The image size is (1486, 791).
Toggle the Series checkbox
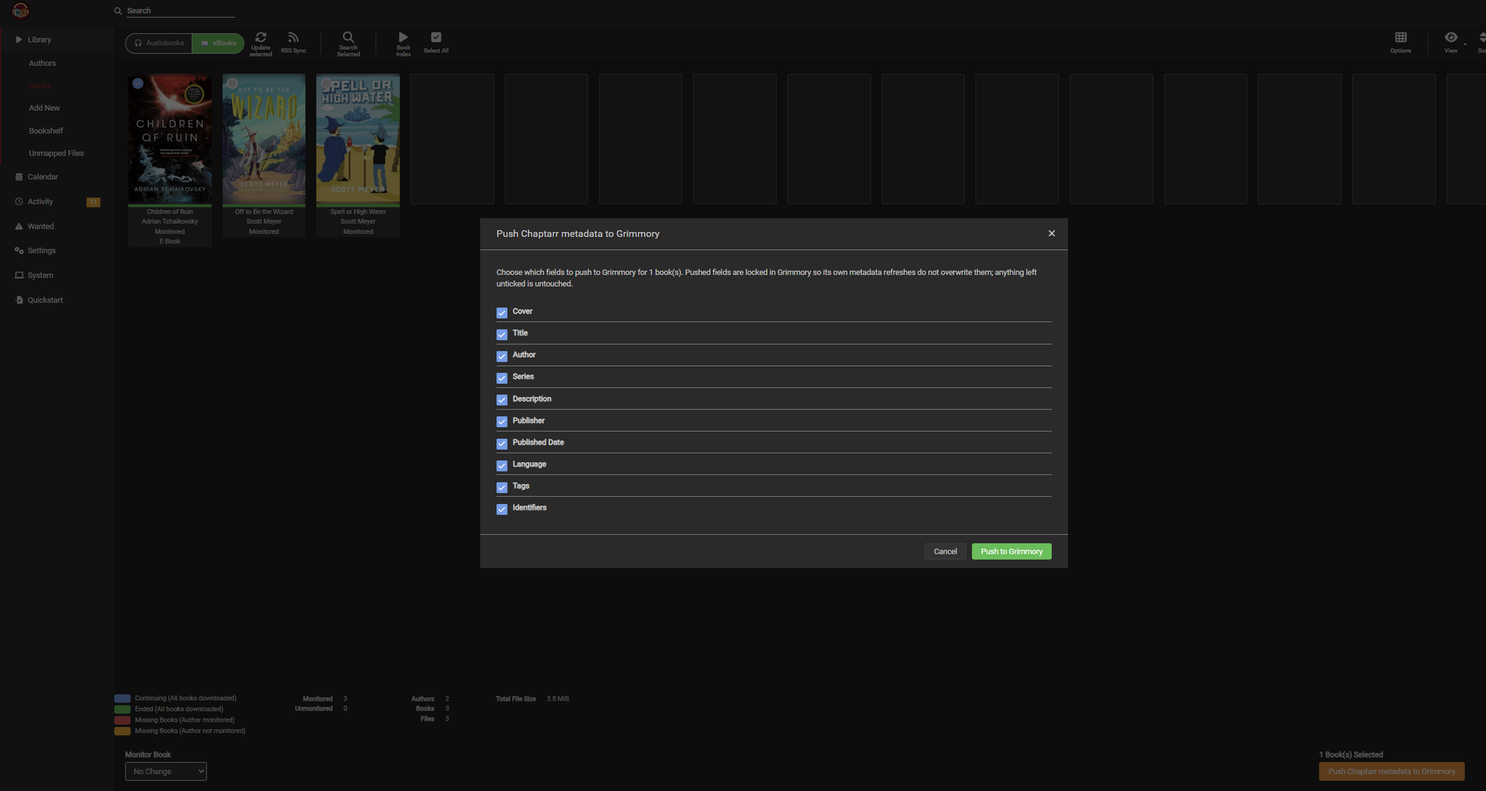pos(502,378)
